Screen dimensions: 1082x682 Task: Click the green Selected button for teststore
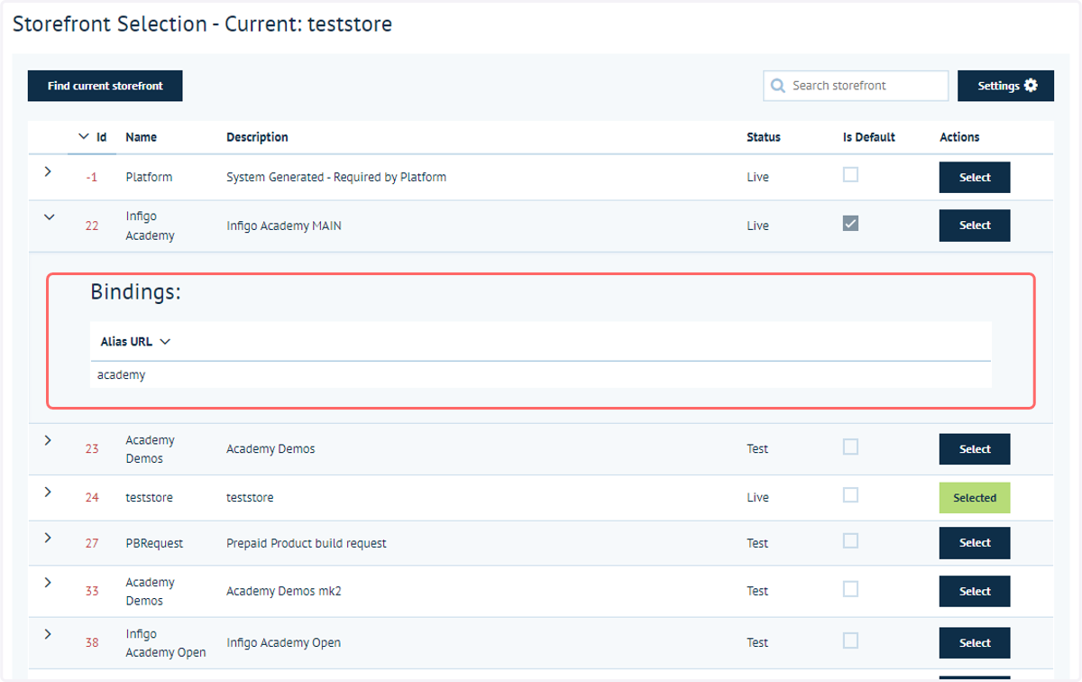coord(975,498)
